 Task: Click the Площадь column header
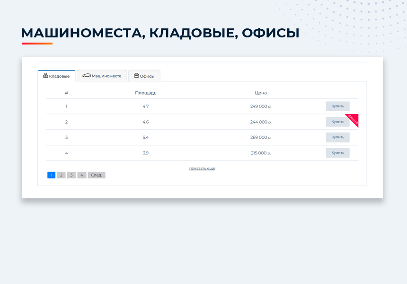pyautogui.click(x=145, y=93)
